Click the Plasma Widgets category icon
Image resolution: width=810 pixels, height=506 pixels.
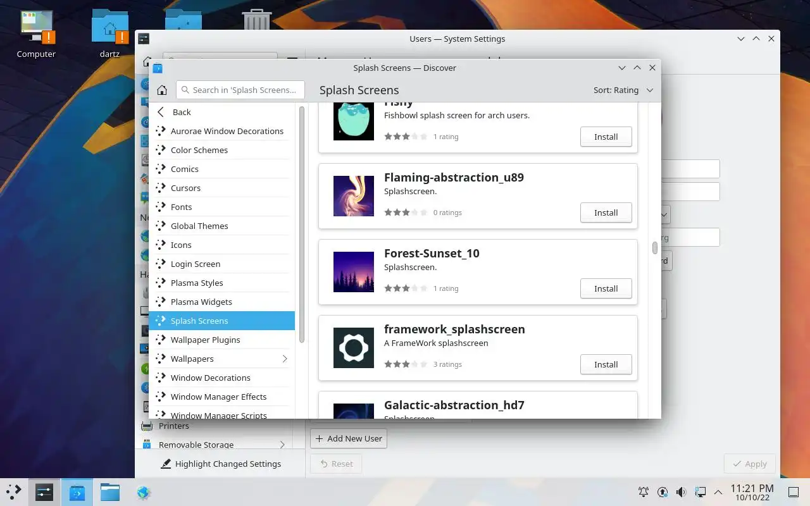[161, 302]
